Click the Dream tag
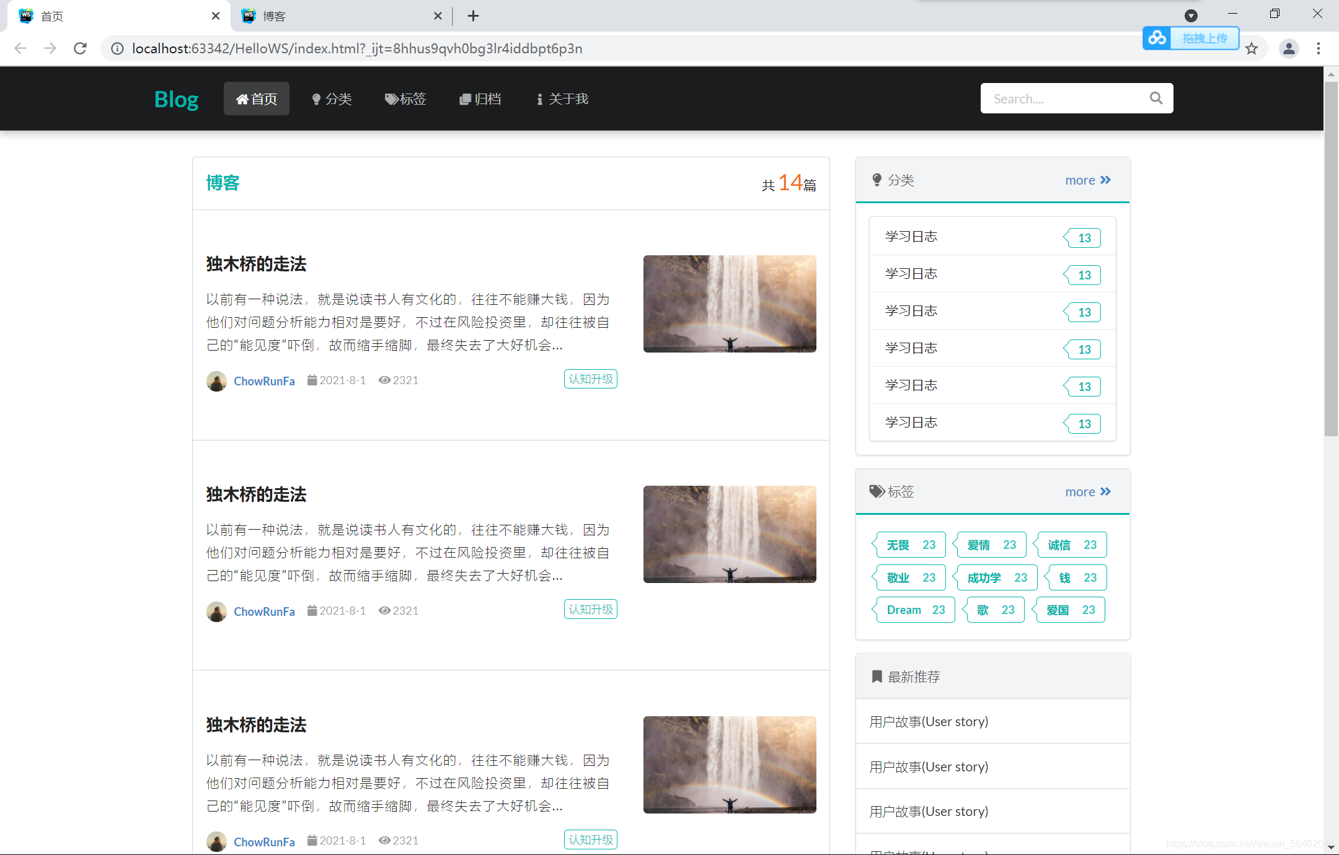 pyautogui.click(x=914, y=610)
